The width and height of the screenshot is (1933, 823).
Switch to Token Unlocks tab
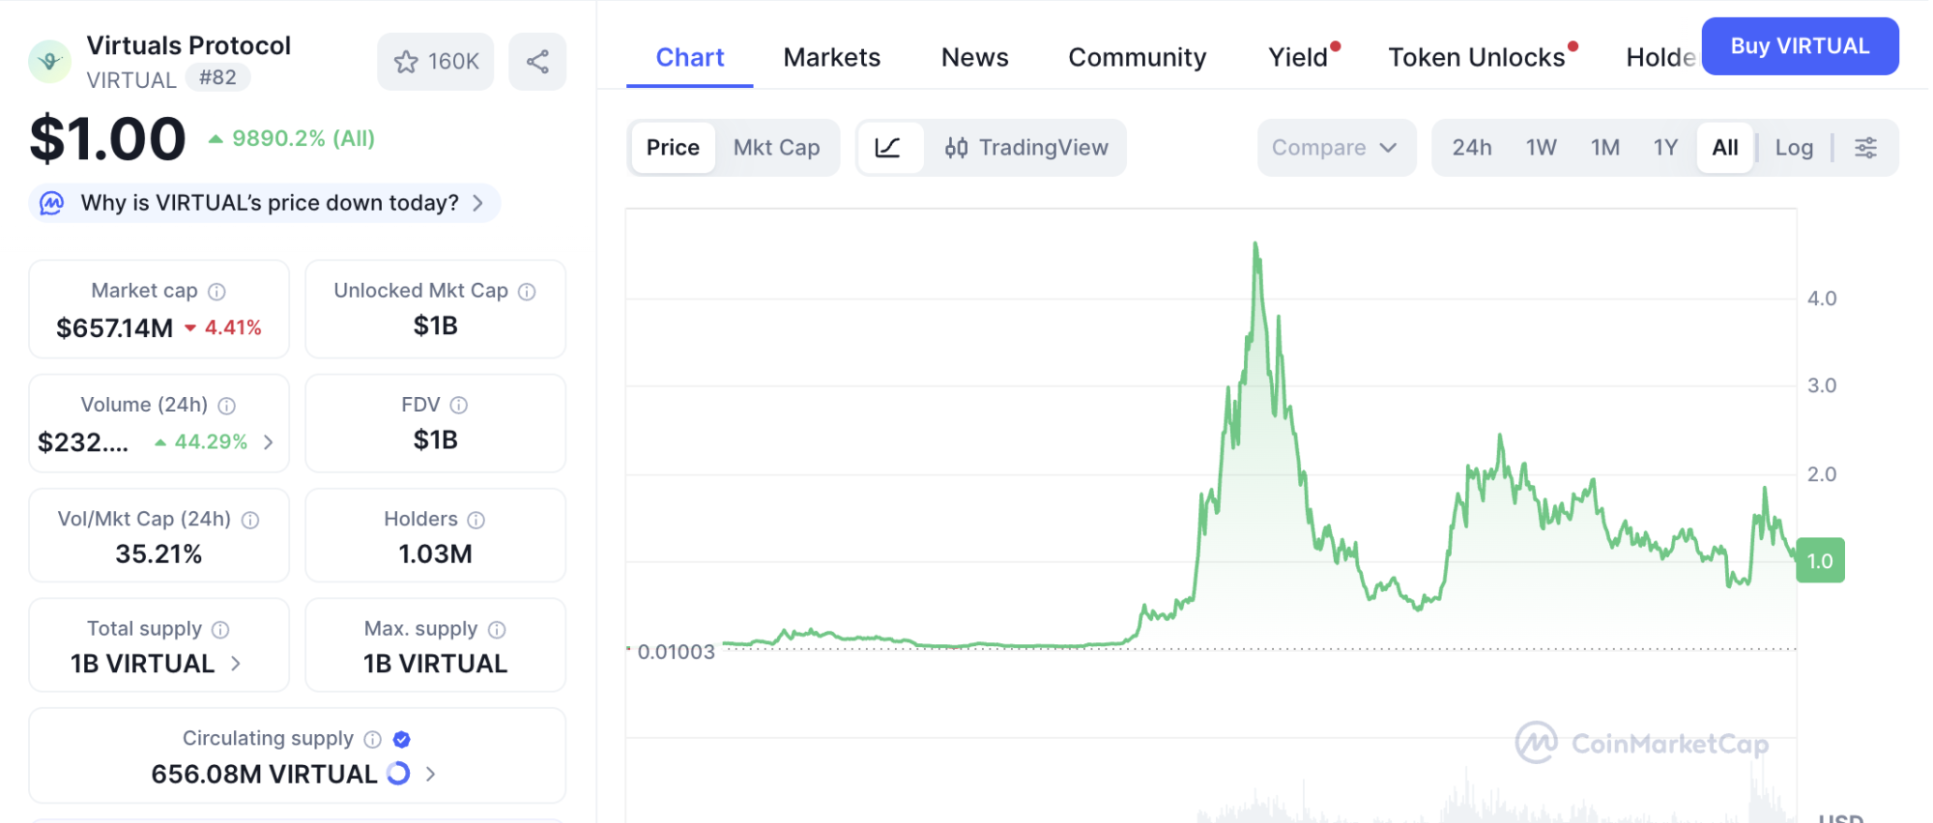[1476, 58]
